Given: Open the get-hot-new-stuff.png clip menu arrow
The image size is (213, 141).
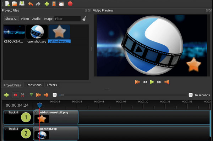Looking at the screenshot, I should point(35,112).
